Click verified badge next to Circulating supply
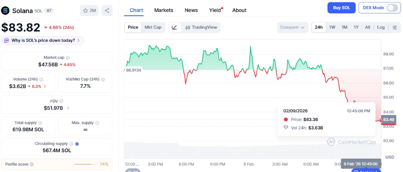403x172 pixels. (77, 144)
